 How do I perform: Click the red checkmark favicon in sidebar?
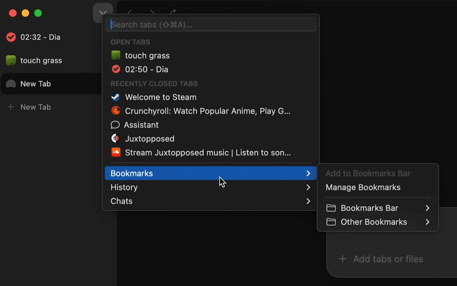(11, 37)
